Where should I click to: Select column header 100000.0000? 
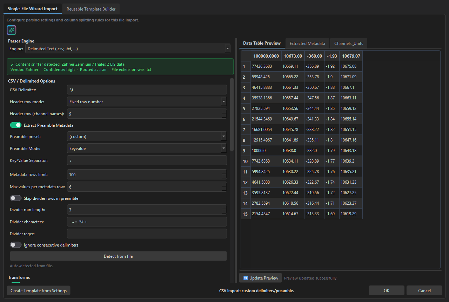(x=266, y=56)
